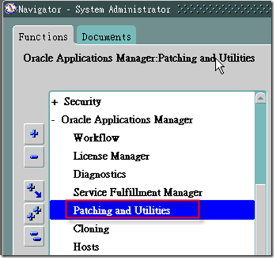The height and width of the screenshot is (258, 274).
Task: Expand the Security node plus sign
Action: 54,102
